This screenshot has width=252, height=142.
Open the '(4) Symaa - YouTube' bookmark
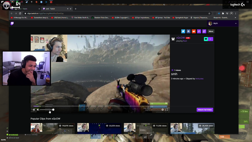point(161,18)
